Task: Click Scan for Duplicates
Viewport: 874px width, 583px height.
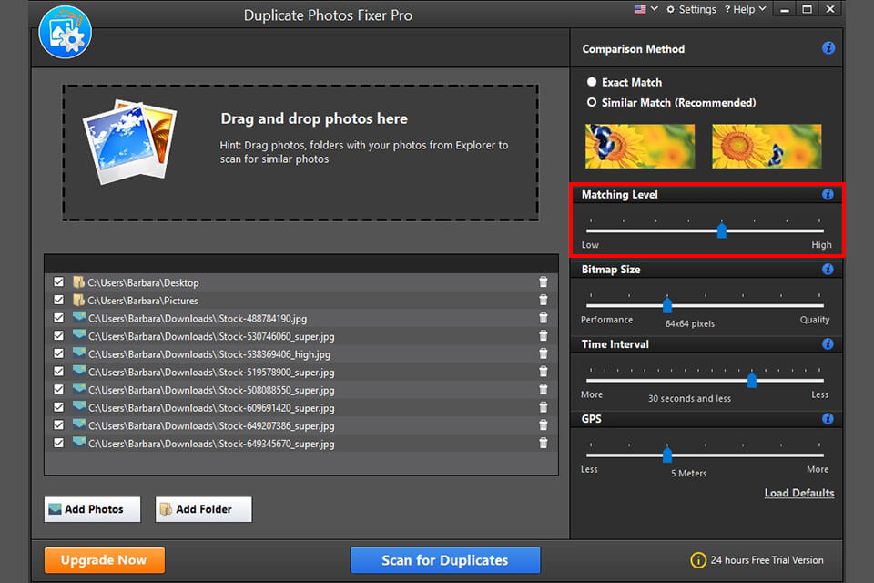Action: pos(445,560)
